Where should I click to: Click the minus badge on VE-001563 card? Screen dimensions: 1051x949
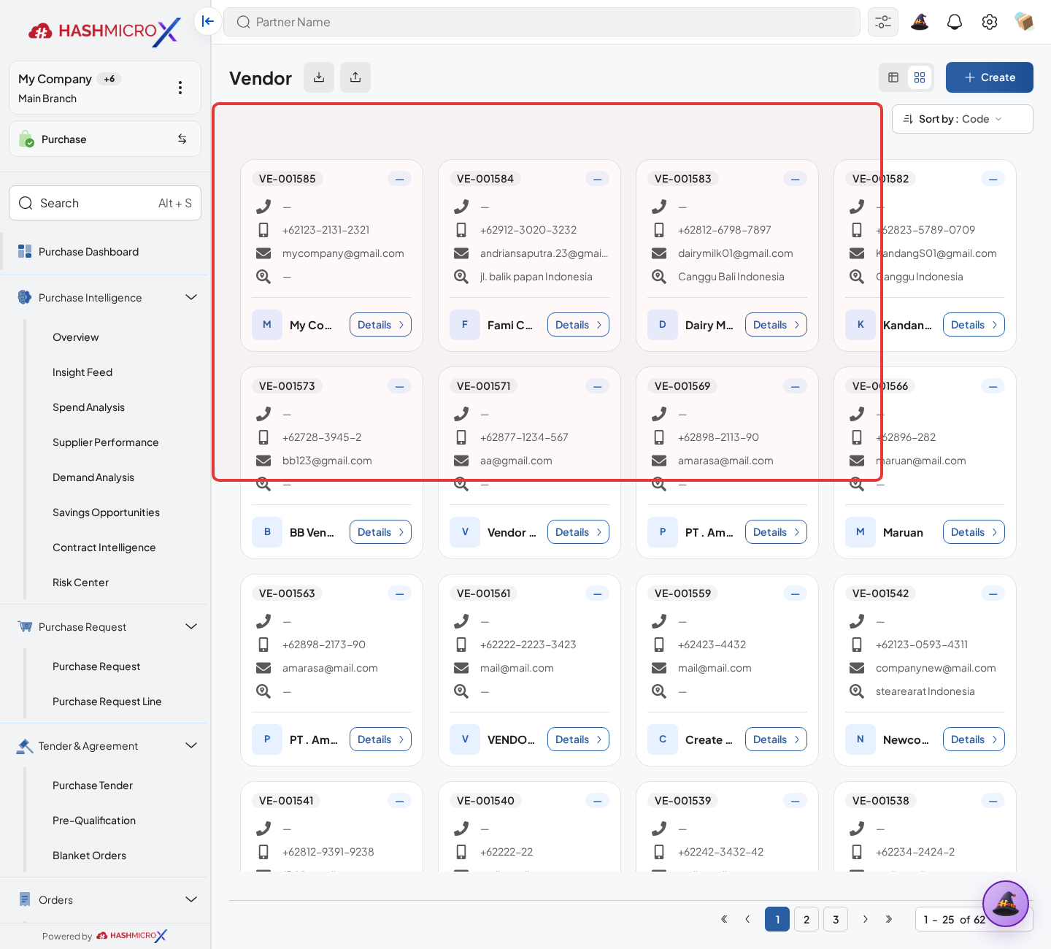399,593
